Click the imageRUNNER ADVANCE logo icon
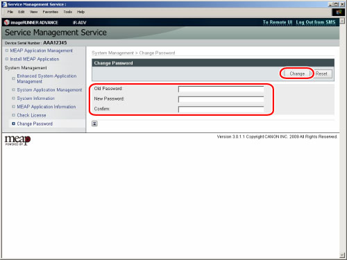This screenshot has width=347, height=260. [7, 22]
